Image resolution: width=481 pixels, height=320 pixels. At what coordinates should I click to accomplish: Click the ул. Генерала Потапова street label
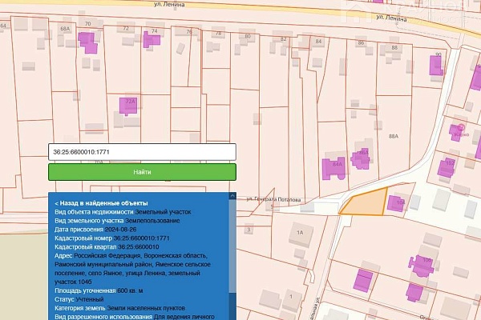[x=273, y=198]
